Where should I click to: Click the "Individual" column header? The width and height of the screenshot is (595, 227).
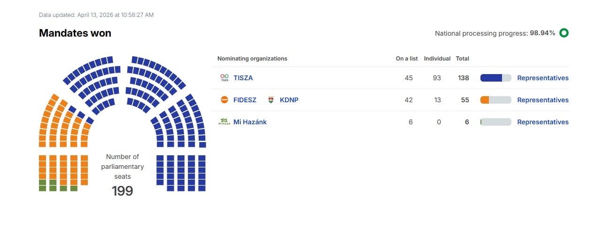pyautogui.click(x=437, y=59)
